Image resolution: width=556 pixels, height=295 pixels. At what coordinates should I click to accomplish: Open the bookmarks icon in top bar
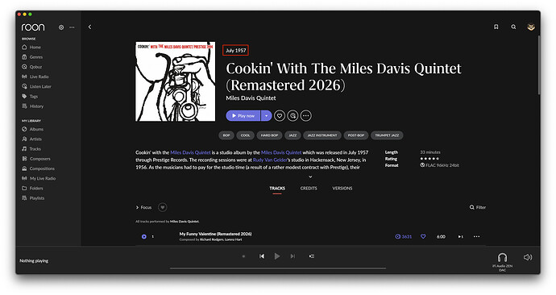tap(496, 27)
